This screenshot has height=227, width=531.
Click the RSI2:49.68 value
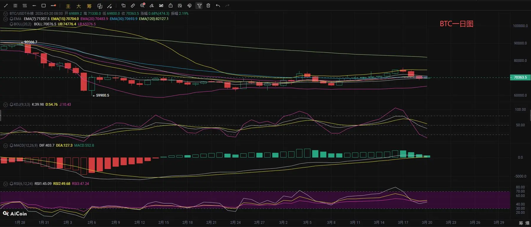(62, 184)
